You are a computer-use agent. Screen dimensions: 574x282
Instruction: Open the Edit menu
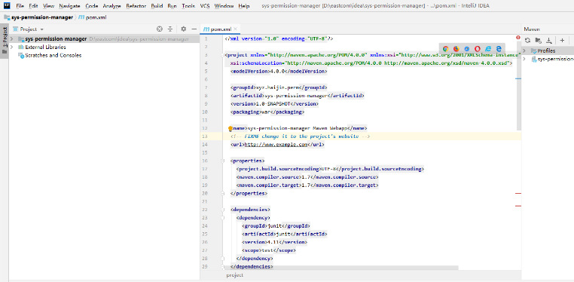pyautogui.click(x=33, y=6)
